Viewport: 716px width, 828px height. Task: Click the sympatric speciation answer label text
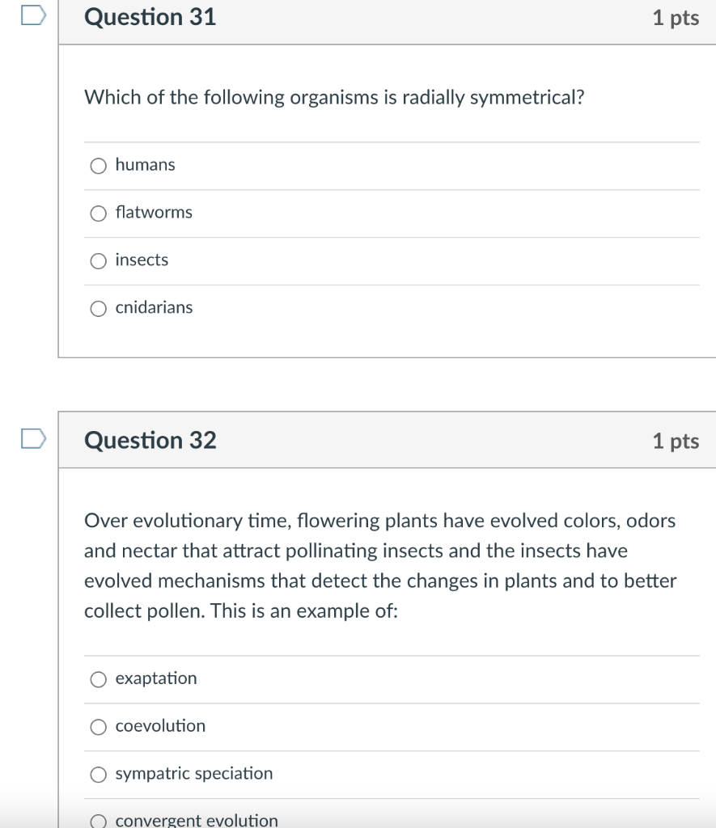point(194,773)
